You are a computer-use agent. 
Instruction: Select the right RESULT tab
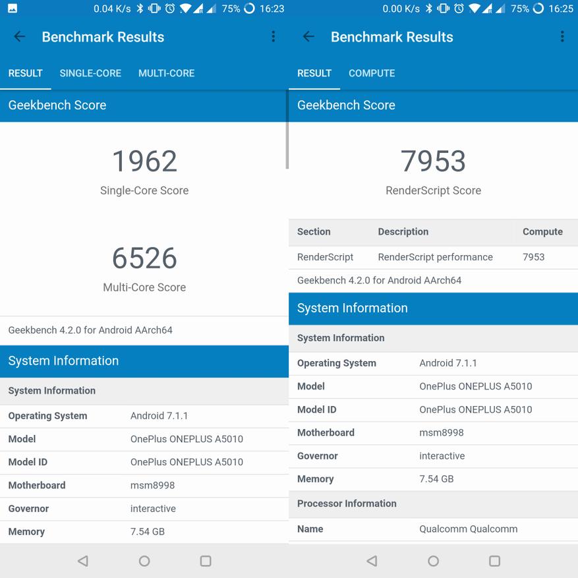point(314,73)
